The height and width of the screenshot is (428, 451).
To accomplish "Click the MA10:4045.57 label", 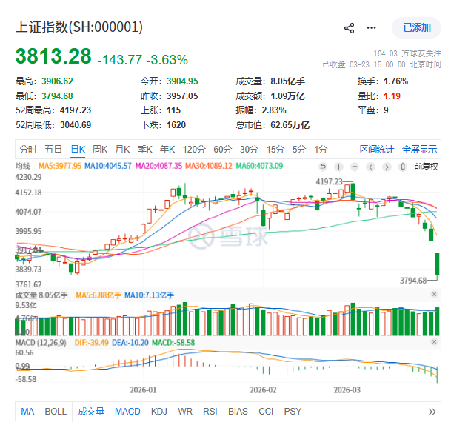I will (108, 166).
